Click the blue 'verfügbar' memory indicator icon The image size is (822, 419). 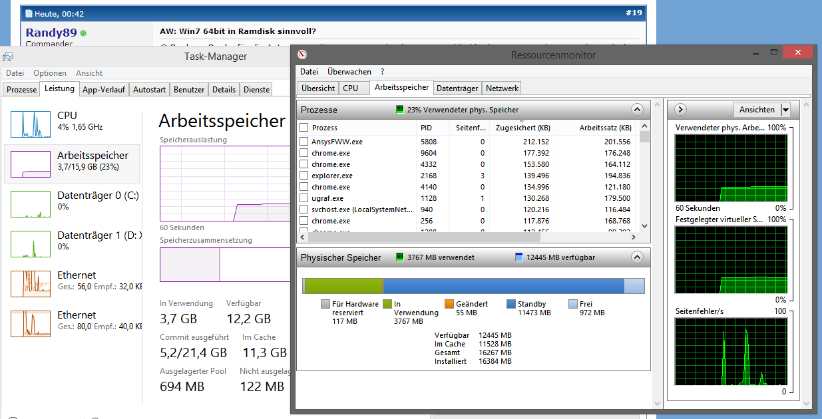click(519, 257)
